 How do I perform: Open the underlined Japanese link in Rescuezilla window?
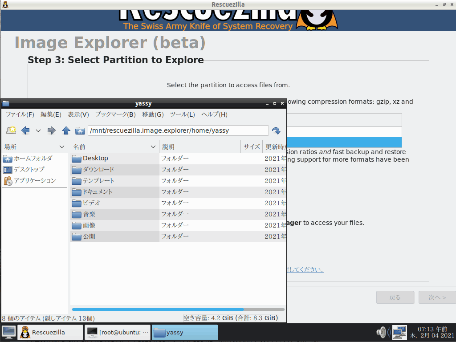click(305, 269)
